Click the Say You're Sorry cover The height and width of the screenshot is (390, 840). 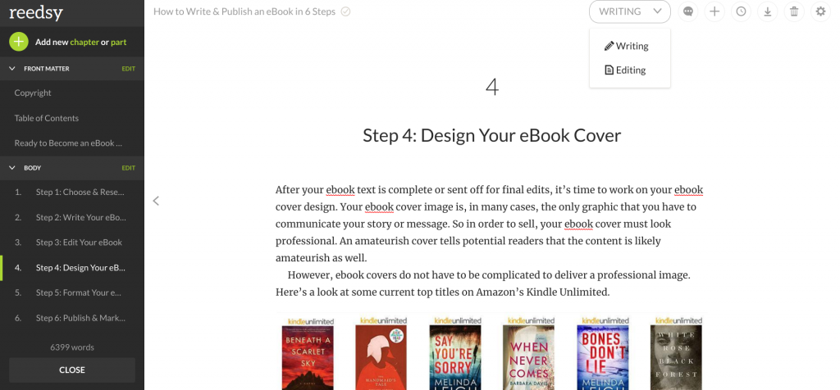pos(454,357)
